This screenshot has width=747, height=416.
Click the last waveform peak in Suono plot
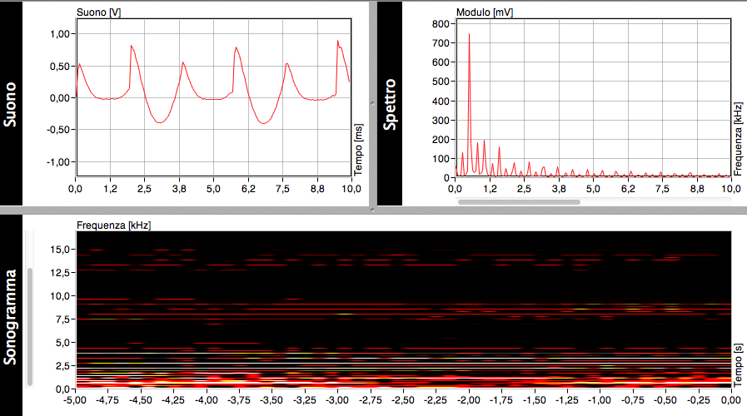point(337,41)
